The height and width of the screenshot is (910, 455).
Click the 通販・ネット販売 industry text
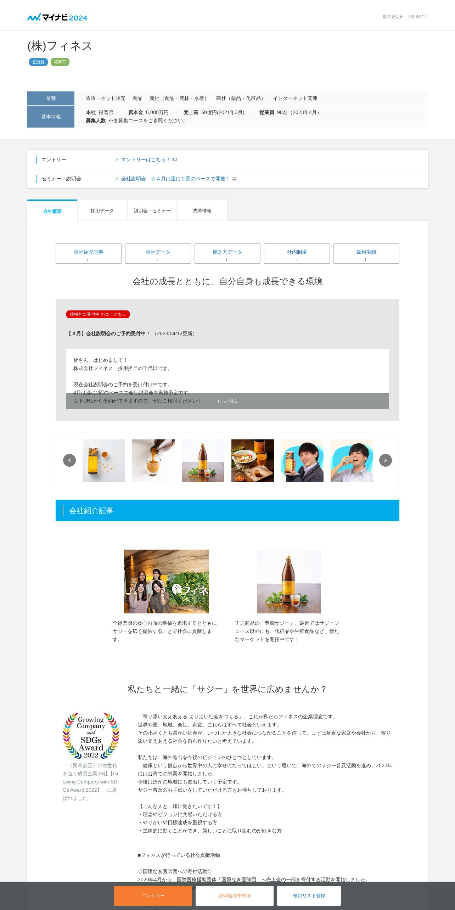[x=106, y=98]
